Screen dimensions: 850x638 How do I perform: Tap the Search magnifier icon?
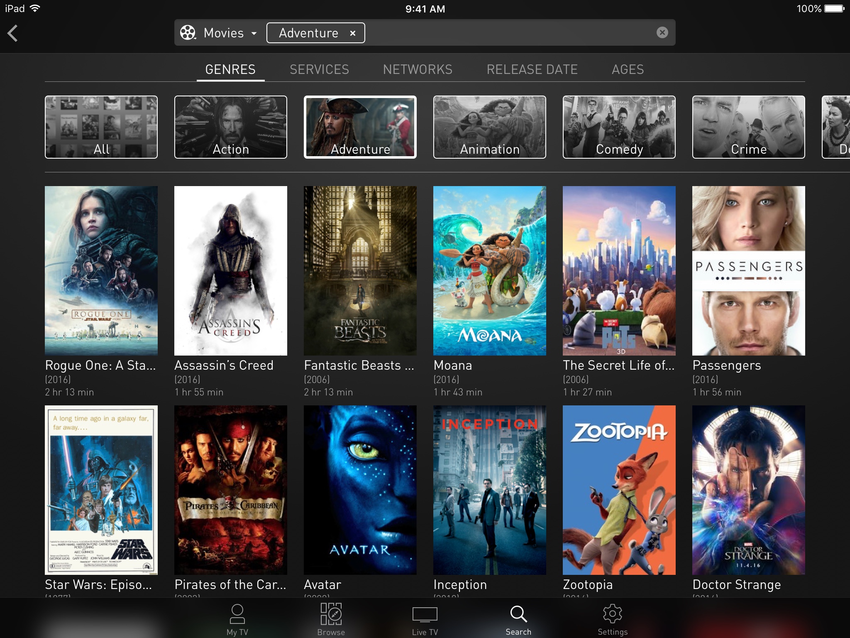coord(518,614)
